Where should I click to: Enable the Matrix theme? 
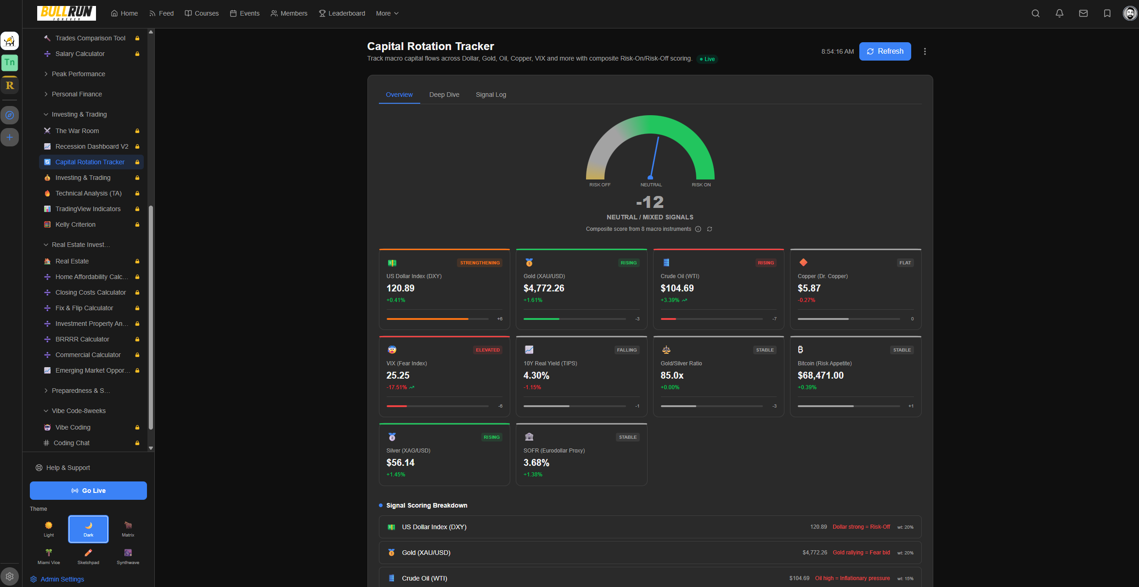128,529
